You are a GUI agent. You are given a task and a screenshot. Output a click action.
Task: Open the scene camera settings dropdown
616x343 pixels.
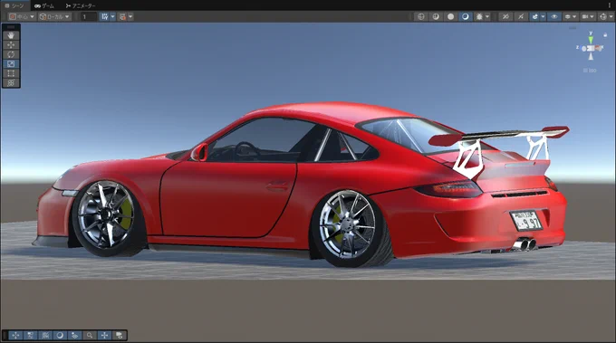pos(588,16)
